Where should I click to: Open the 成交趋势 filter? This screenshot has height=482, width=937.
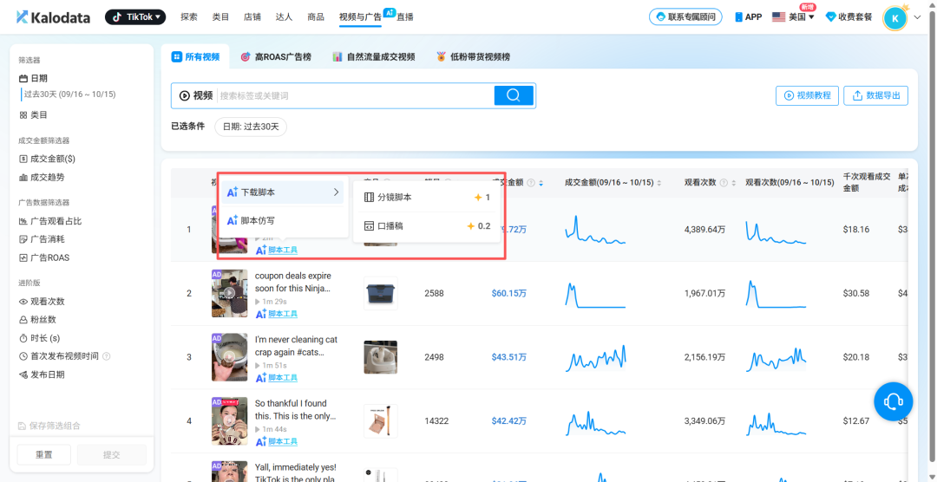point(42,178)
